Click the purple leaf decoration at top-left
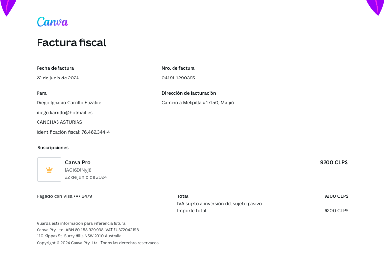This screenshot has width=384, height=254. click(x=8, y=6)
